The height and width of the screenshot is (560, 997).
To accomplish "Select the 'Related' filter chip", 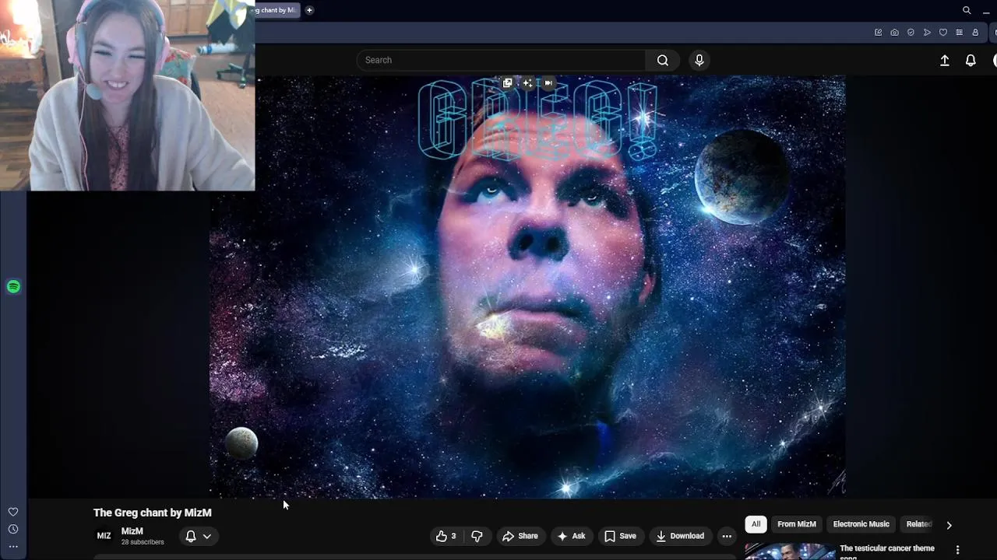I will click(918, 524).
